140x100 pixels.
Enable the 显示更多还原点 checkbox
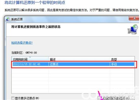(x=13, y=98)
